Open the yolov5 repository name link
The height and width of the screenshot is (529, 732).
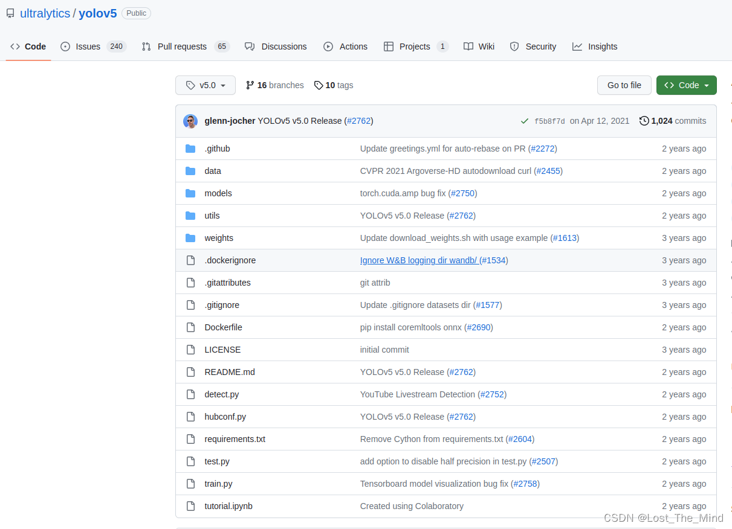pyautogui.click(x=98, y=13)
